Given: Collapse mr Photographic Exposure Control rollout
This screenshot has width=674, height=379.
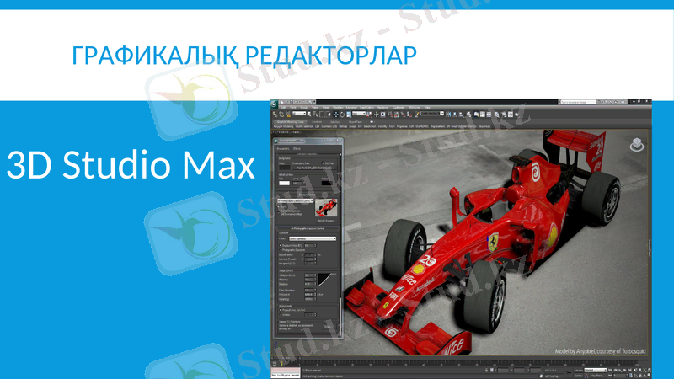Looking at the screenshot, I should pos(307,228).
